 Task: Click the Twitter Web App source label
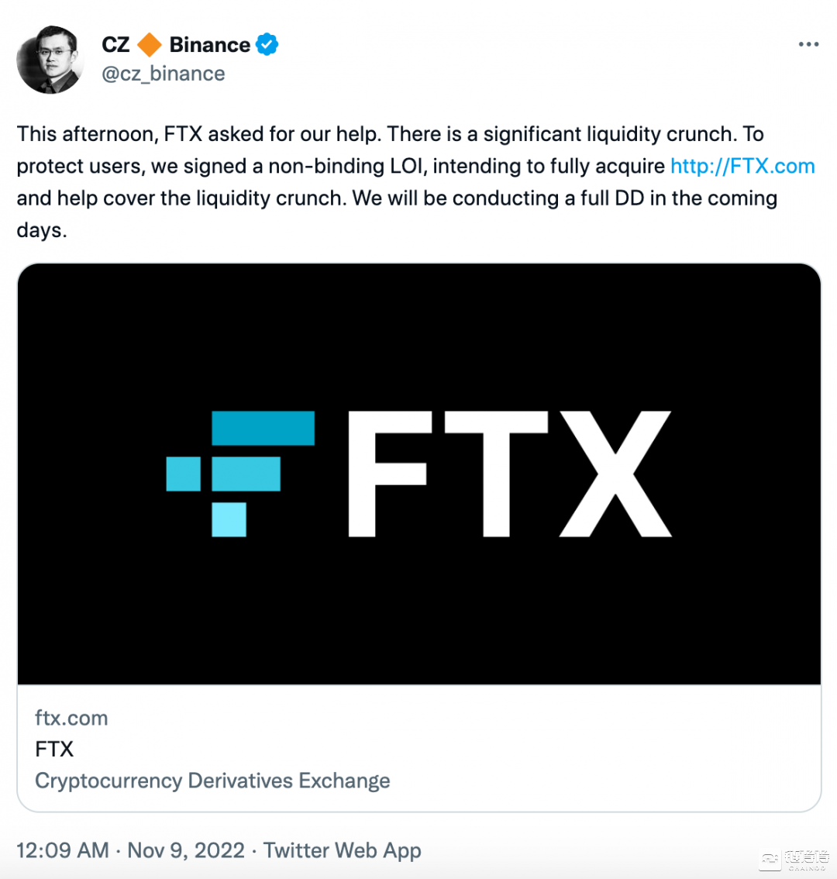[x=343, y=850]
